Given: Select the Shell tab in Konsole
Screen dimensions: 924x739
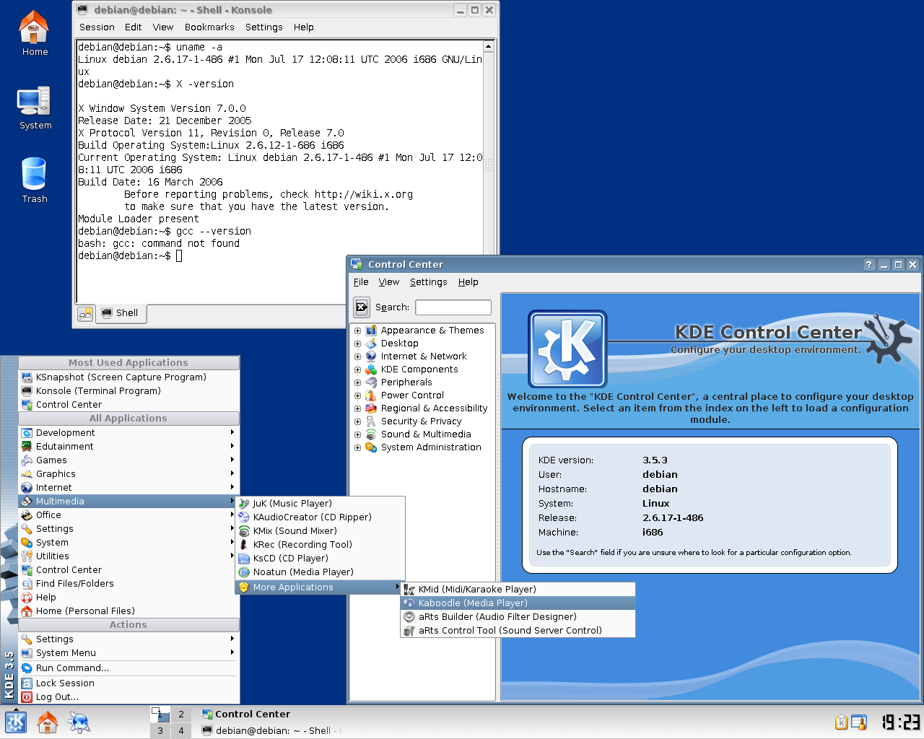Looking at the screenshot, I should tap(121, 313).
